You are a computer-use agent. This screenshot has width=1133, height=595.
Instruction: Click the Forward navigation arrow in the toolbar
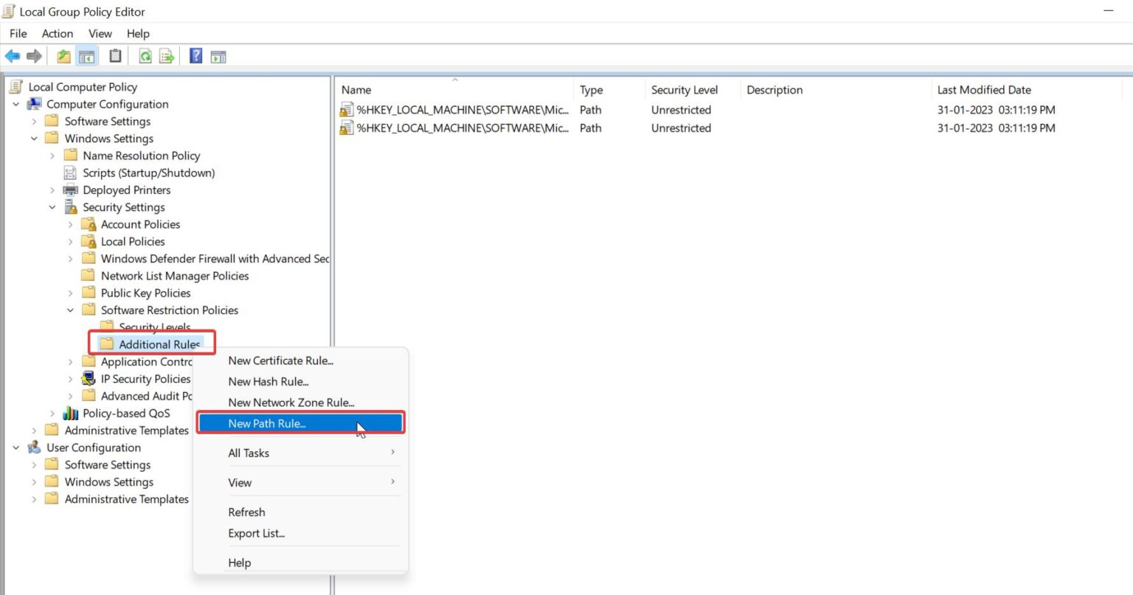point(34,55)
